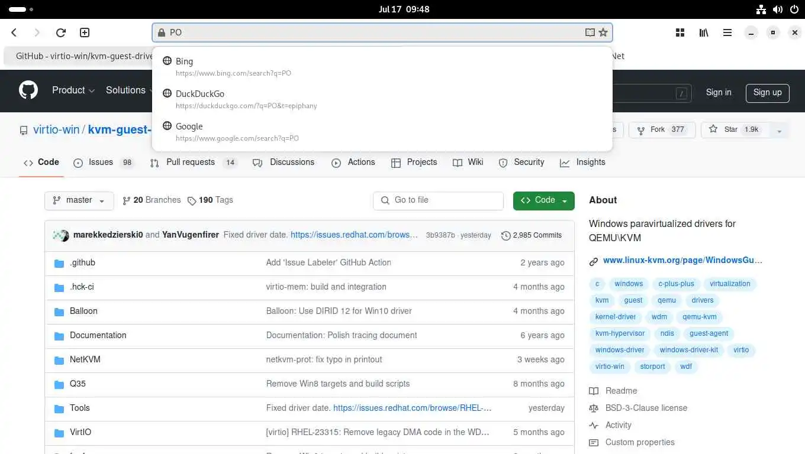
Task: Open the Security tab
Action: coord(521,163)
